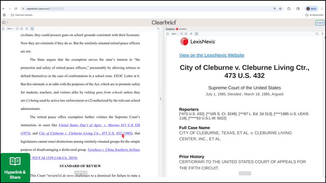Viewport: 326px width, 183px height.
Task: Open the media control icon beside extensions
Action: click(x=298, y=9)
